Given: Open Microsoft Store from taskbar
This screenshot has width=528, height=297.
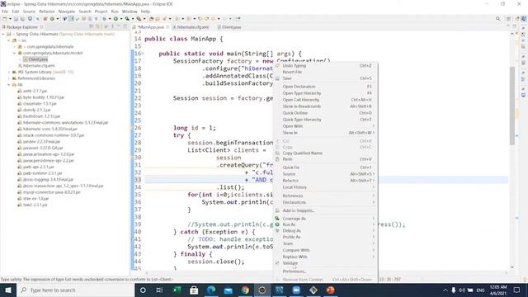Looking at the screenshot, I should [x=194, y=290].
